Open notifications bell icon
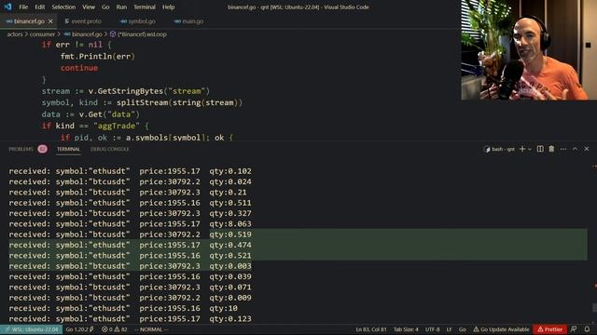This screenshot has width=597, height=335. coord(587,329)
